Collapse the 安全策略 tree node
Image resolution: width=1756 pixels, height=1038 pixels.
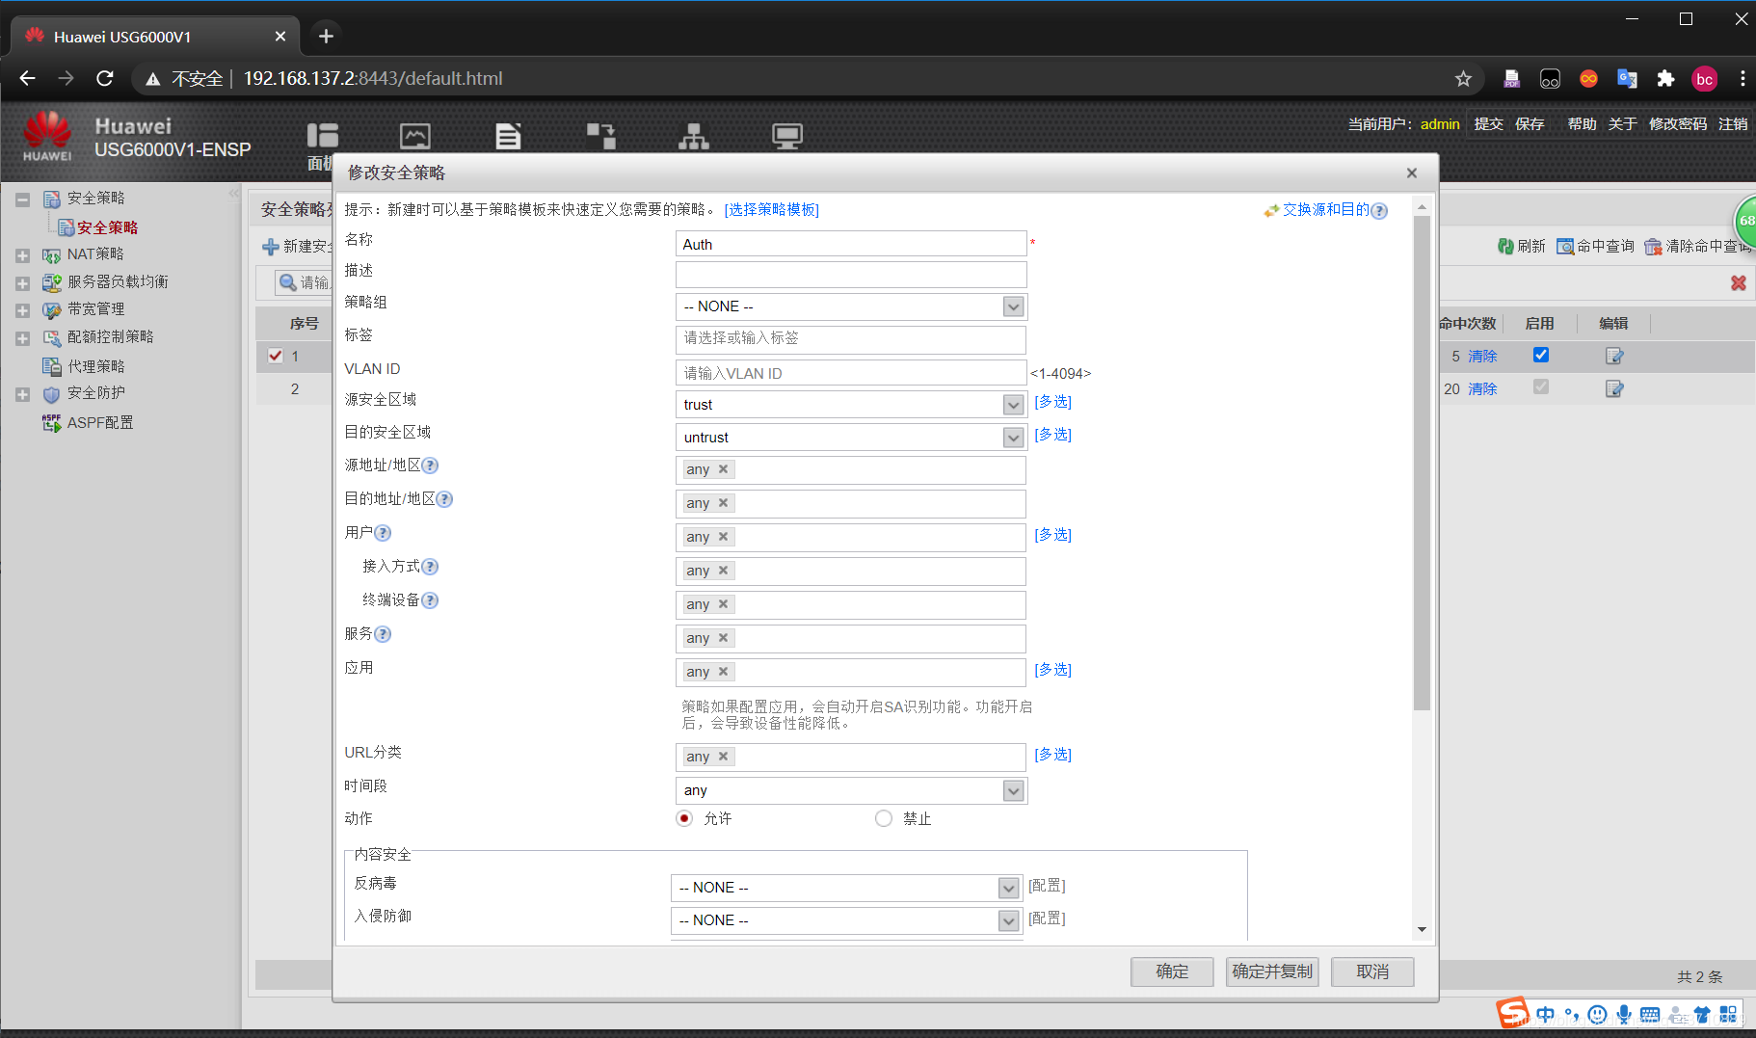coord(22,200)
